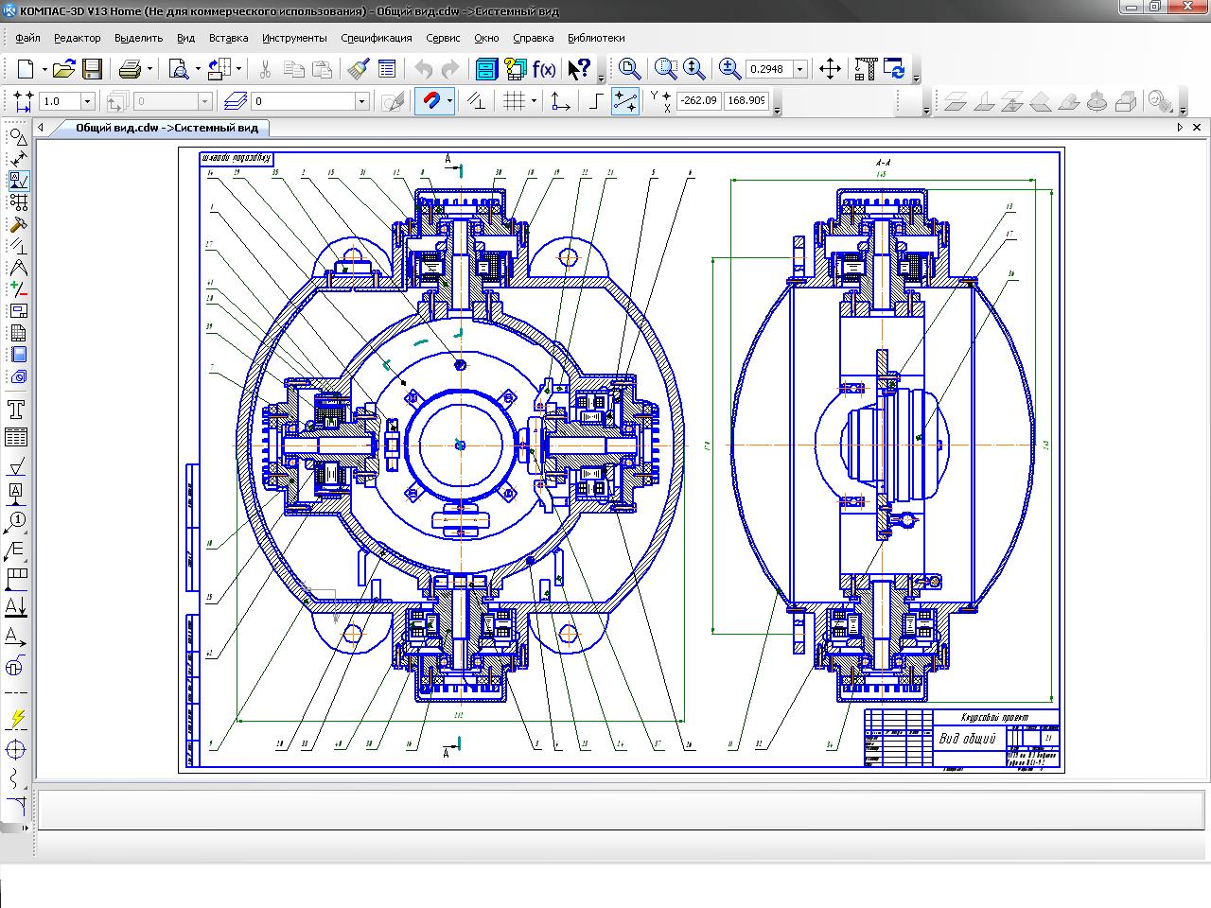Image resolution: width=1211 pixels, height=908 pixels.
Task: Activate the pan view four-arrow icon
Action: click(x=830, y=69)
